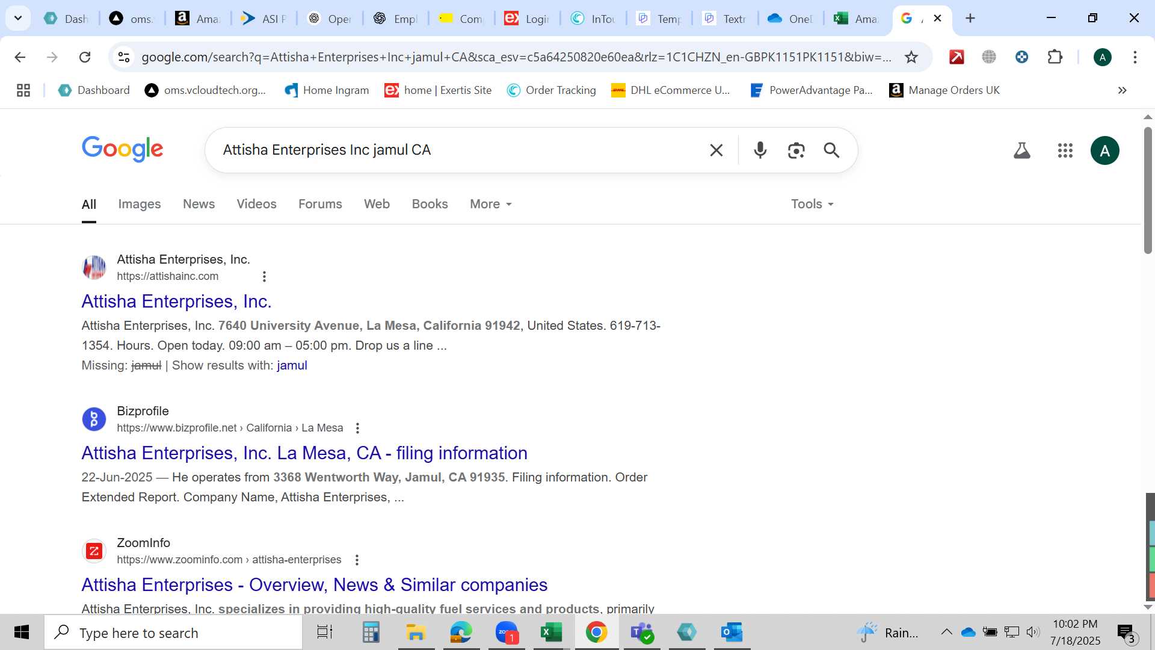Reload the current page
The height and width of the screenshot is (650, 1155).
click(85, 57)
